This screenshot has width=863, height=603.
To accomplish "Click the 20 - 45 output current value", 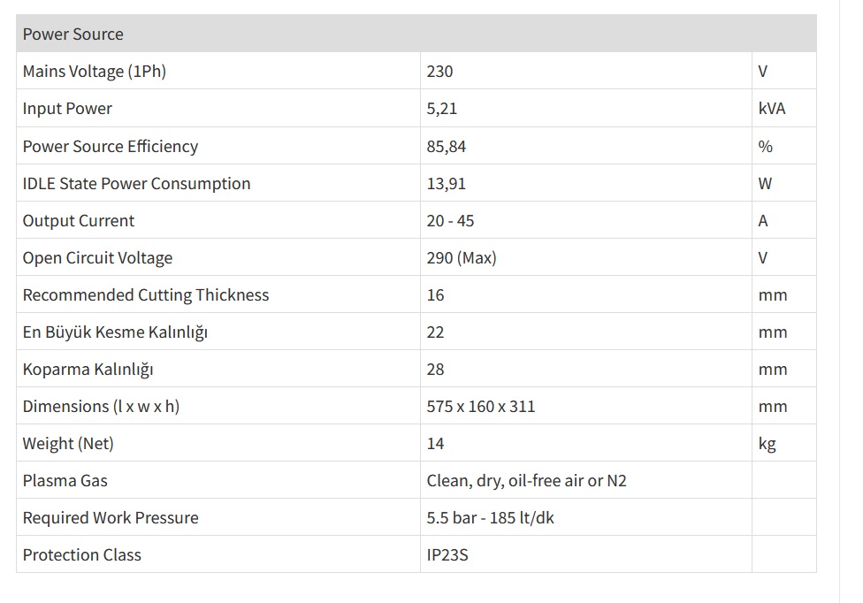I will point(451,220).
